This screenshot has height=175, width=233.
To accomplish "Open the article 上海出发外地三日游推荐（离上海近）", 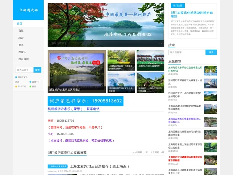I will tap(99, 166).
